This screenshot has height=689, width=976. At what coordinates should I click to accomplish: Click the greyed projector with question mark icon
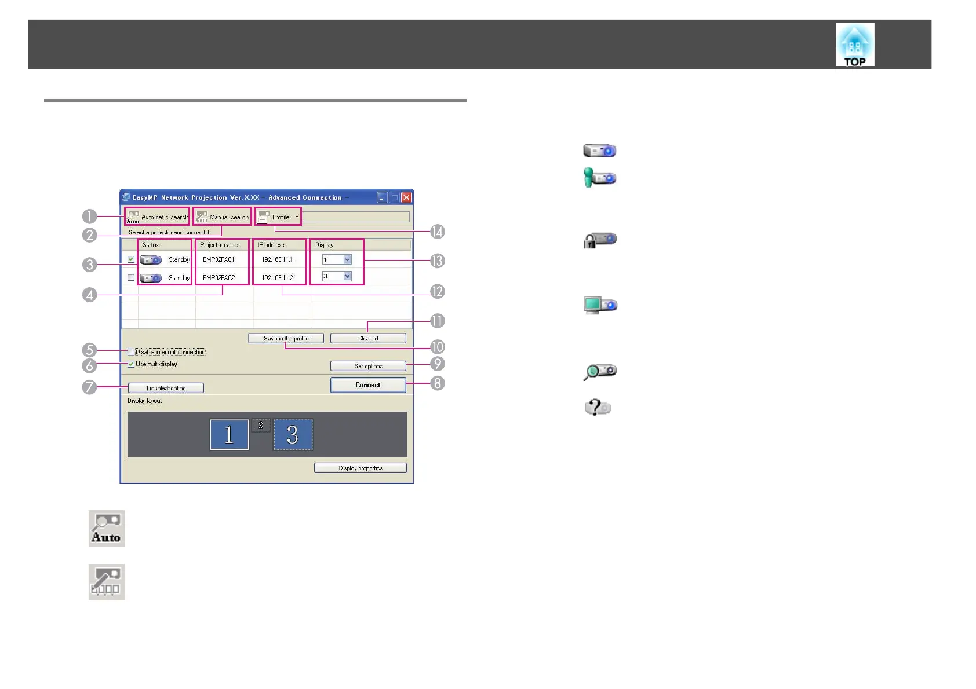point(598,407)
